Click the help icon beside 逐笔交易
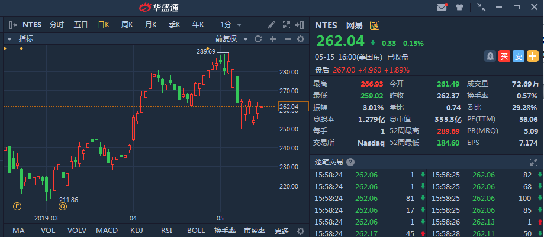This screenshot has width=544, height=237. (x=350, y=162)
